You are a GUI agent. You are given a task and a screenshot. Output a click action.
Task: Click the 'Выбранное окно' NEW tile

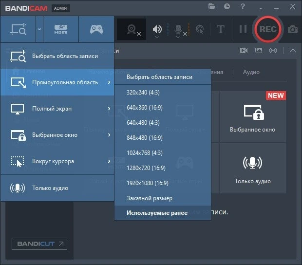tap(252, 117)
